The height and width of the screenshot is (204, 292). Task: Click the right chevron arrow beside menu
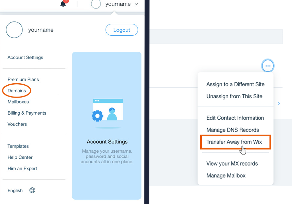tap(279, 103)
